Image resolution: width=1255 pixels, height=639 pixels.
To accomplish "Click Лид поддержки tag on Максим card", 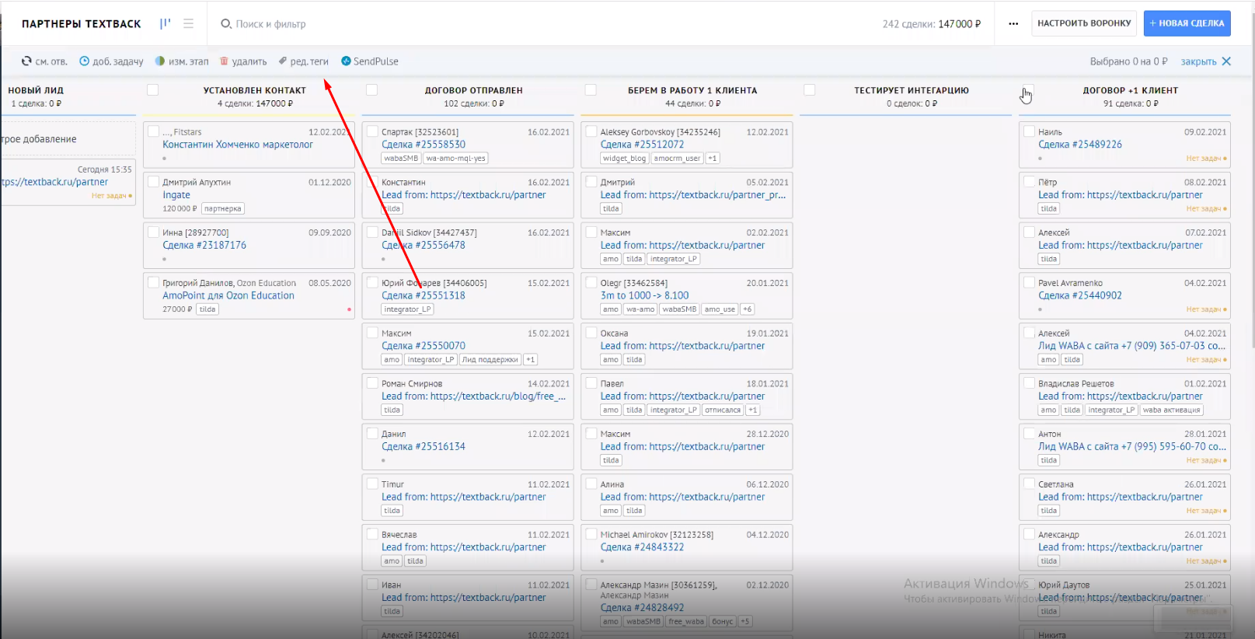I will (490, 360).
